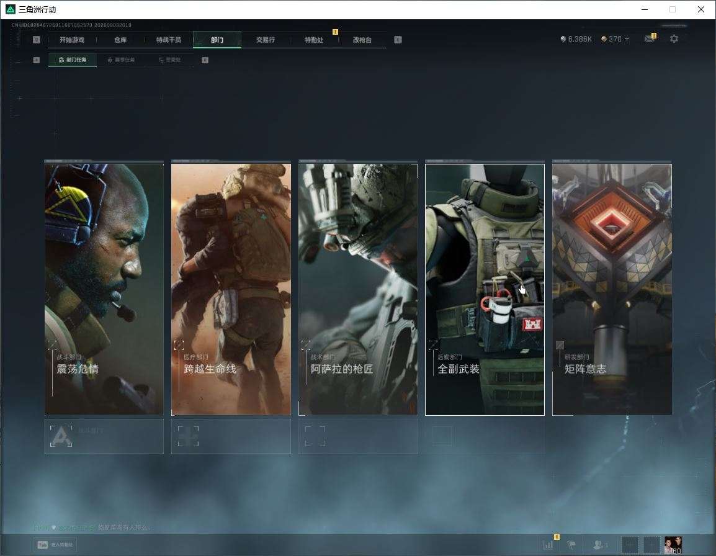
Task: Open the mail inbox icon
Action: (x=650, y=39)
